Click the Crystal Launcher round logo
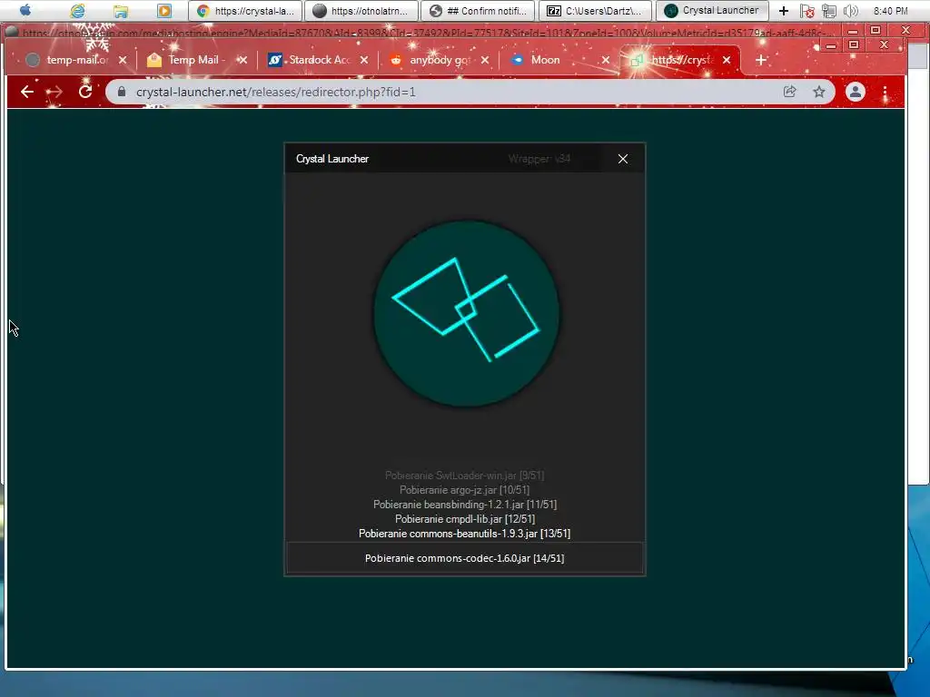930x697 pixels. [466, 313]
